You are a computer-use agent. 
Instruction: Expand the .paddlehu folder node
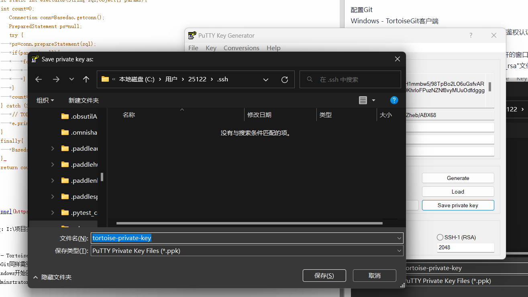pos(53,164)
